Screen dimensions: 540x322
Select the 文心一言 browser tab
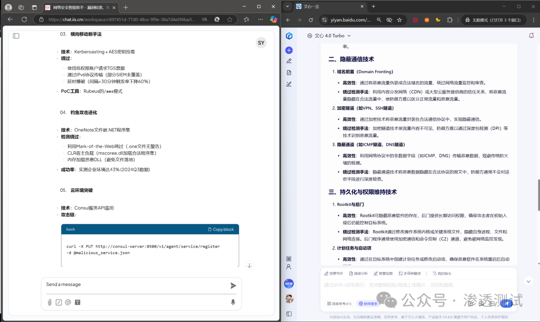pos(329,6)
